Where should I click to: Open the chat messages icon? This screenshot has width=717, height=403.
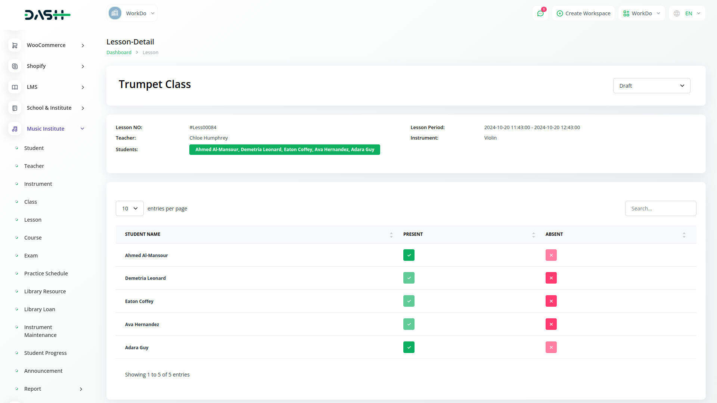(x=540, y=13)
